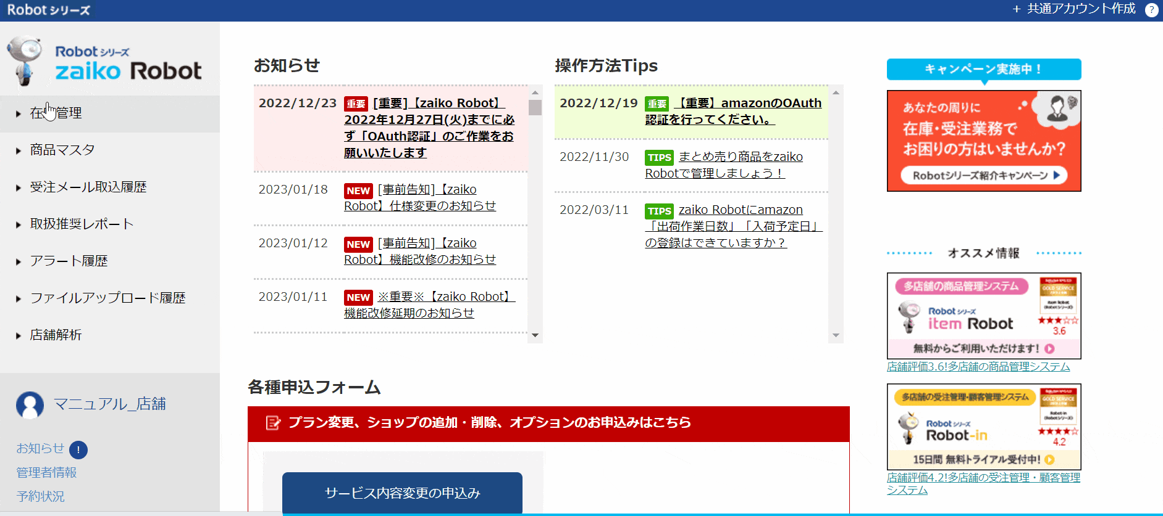Click 共通アカウント作成 at the top

[1074, 9]
